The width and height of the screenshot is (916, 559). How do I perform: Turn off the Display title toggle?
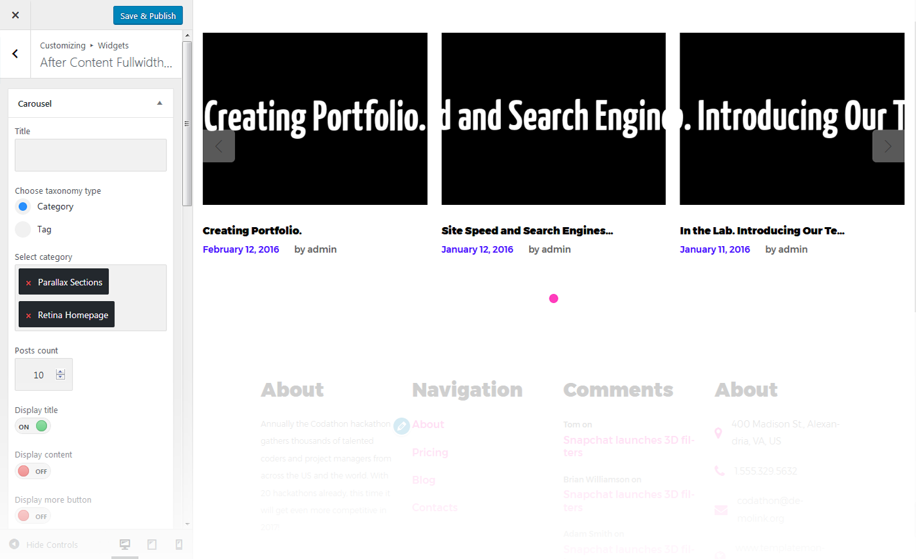click(33, 426)
